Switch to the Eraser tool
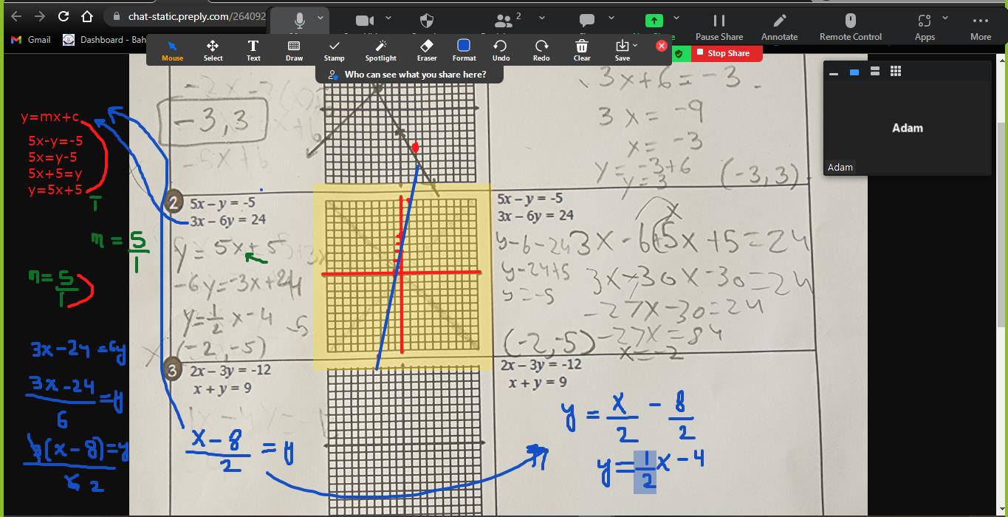 point(427,49)
